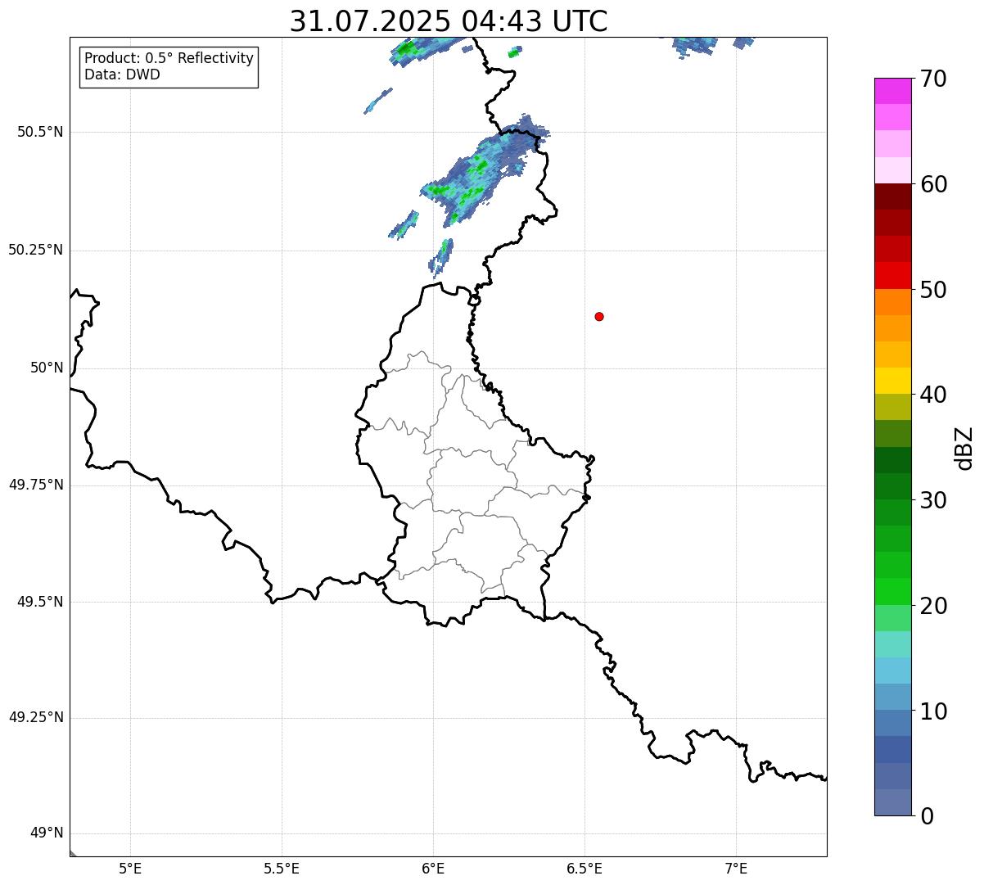Click the 50.5°N latitude label

coord(40,132)
